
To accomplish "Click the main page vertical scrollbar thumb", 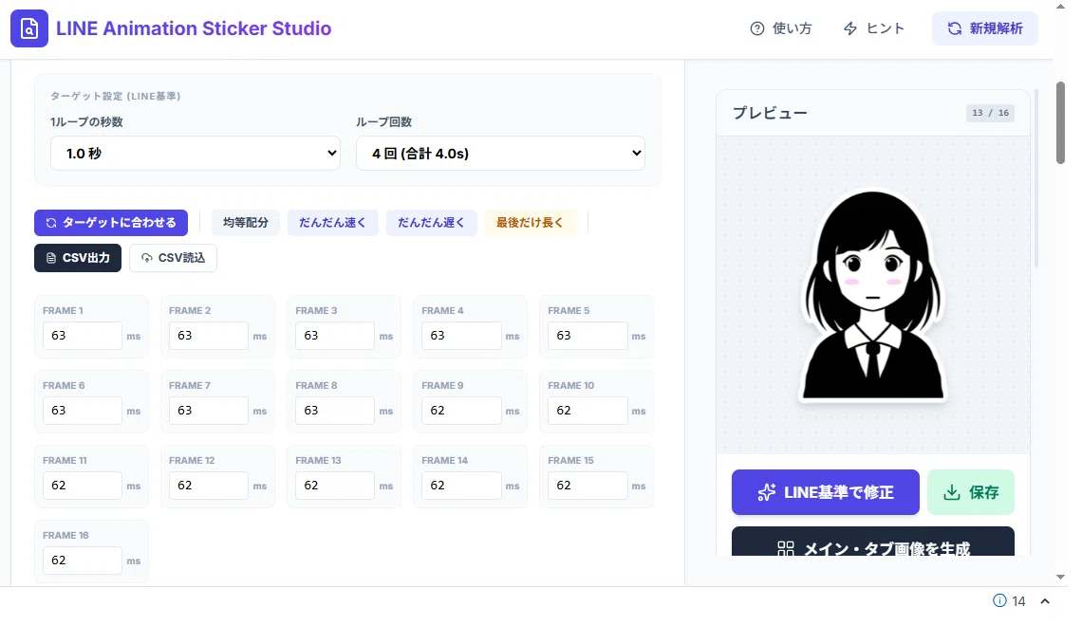I will click(x=1060, y=122).
